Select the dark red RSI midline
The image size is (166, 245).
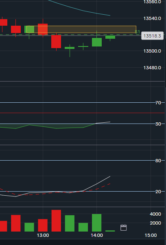point(82,113)
